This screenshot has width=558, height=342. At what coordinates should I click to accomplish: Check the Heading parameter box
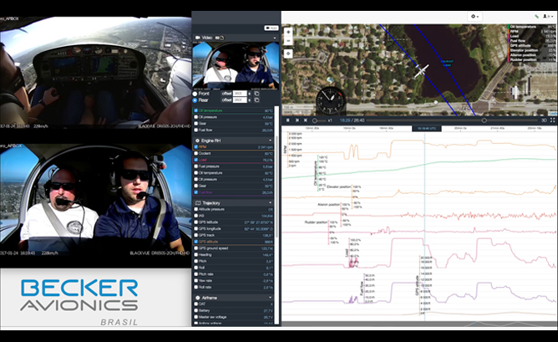[195, 255]
